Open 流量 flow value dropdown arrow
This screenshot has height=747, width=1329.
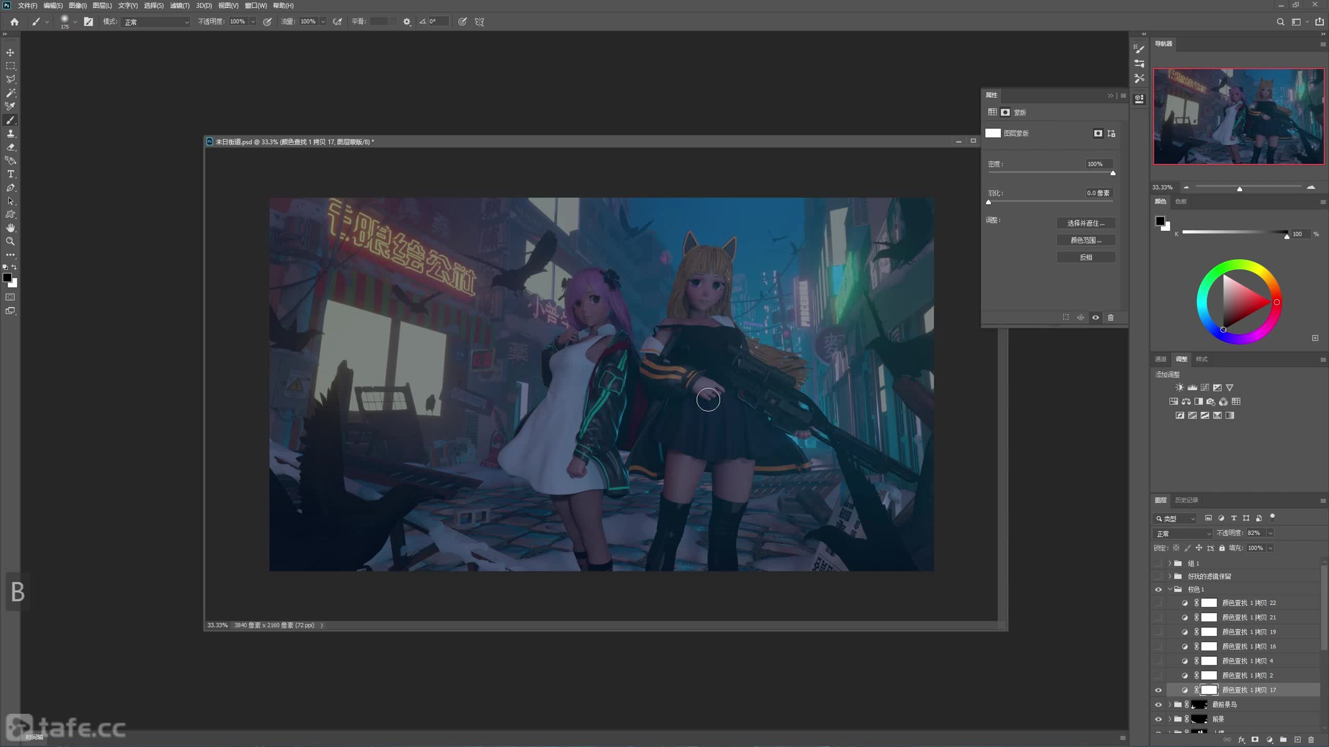point(323,22)
